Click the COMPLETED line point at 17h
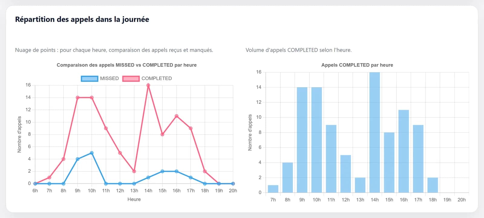 pyautogui.click(x=191, y=128)
